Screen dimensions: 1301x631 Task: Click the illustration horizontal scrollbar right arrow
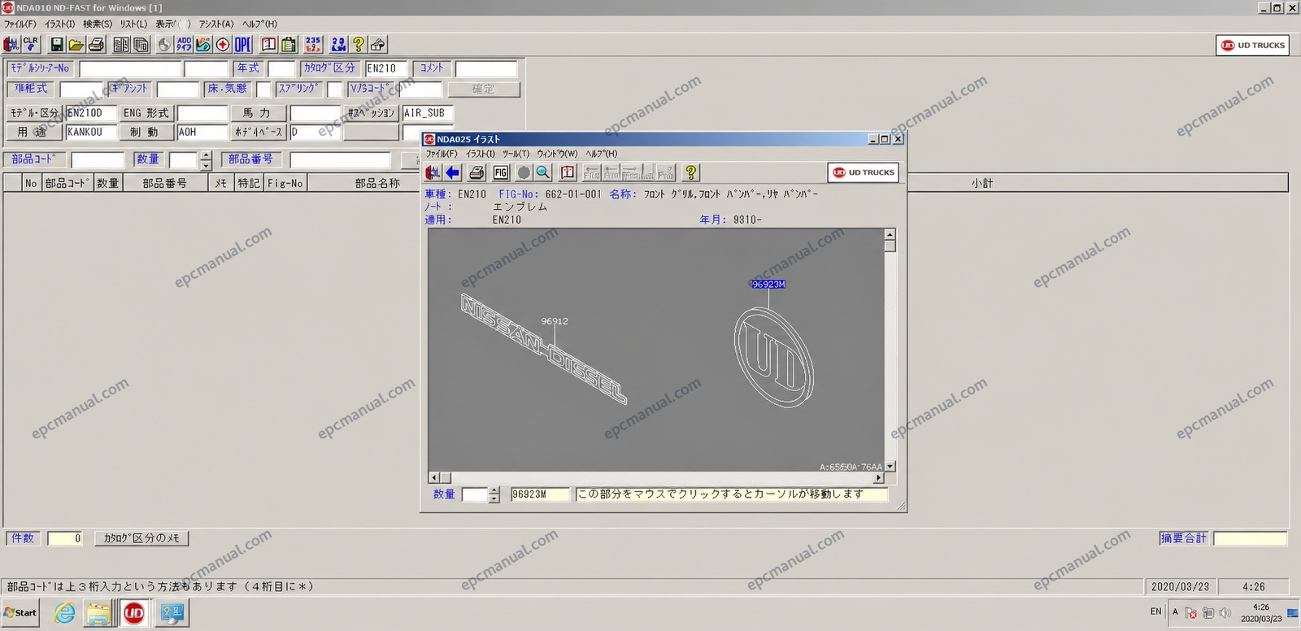[878, 478]
